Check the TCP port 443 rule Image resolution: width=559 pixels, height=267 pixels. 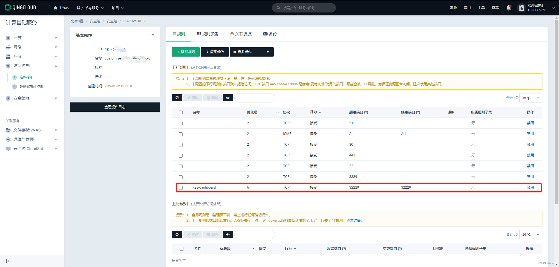(x=181, y=156)
